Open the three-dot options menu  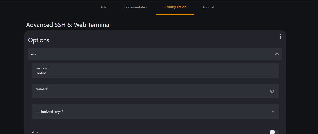click(280, 36)
